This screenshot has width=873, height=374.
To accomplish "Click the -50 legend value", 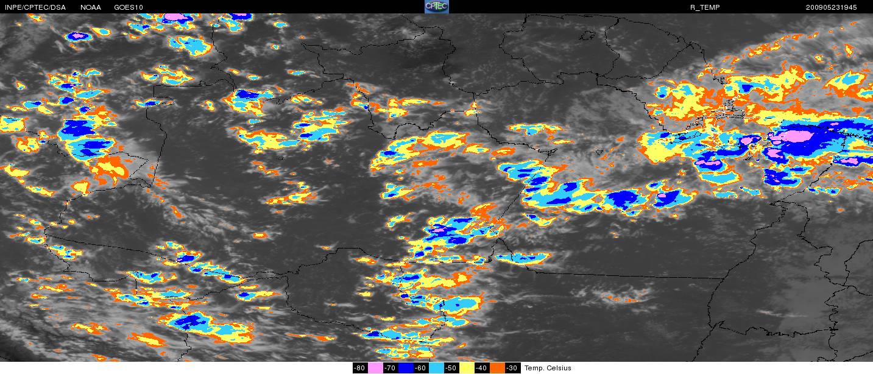I will 451,368.
